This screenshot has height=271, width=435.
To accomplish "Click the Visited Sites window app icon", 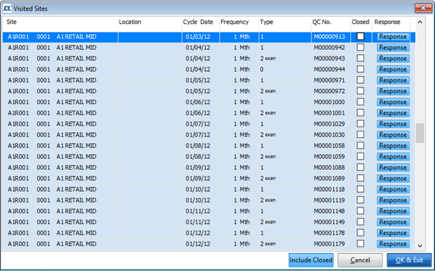I will [7, 9].
